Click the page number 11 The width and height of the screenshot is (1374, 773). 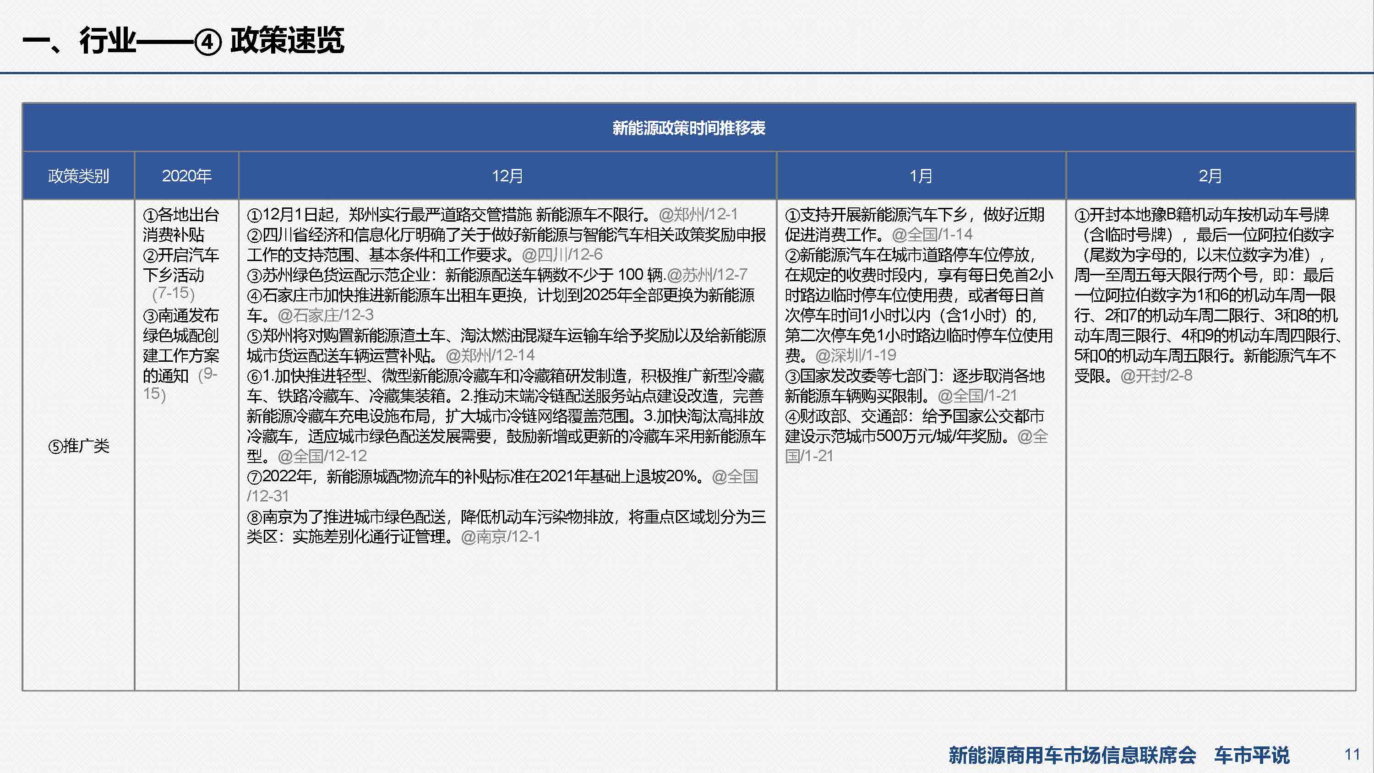click(x=1352, y=755)
